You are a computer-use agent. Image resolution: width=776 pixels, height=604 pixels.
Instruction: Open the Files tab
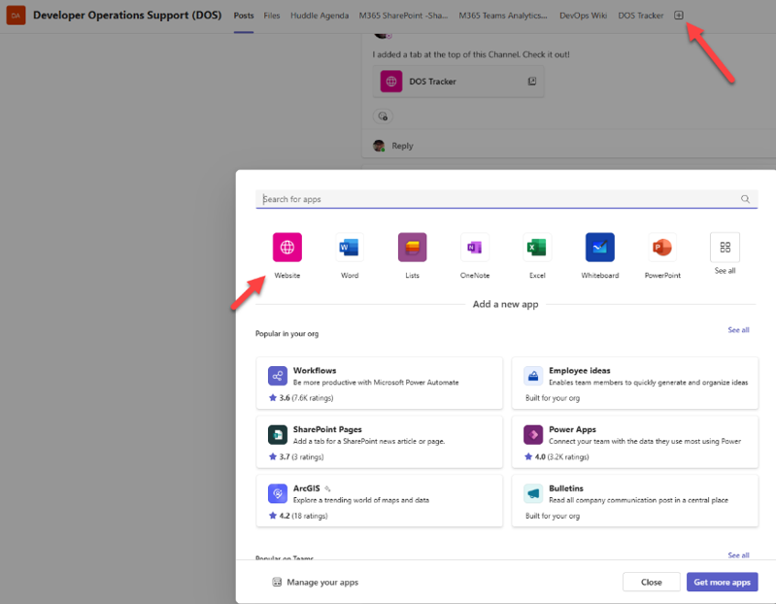coord(272,16)
